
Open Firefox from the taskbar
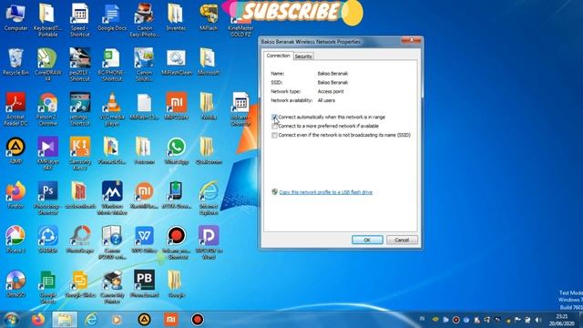38,320
